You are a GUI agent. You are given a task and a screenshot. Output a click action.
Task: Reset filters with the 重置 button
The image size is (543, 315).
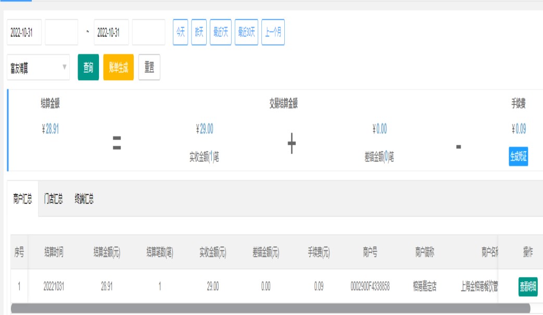(x=149, y=68)
